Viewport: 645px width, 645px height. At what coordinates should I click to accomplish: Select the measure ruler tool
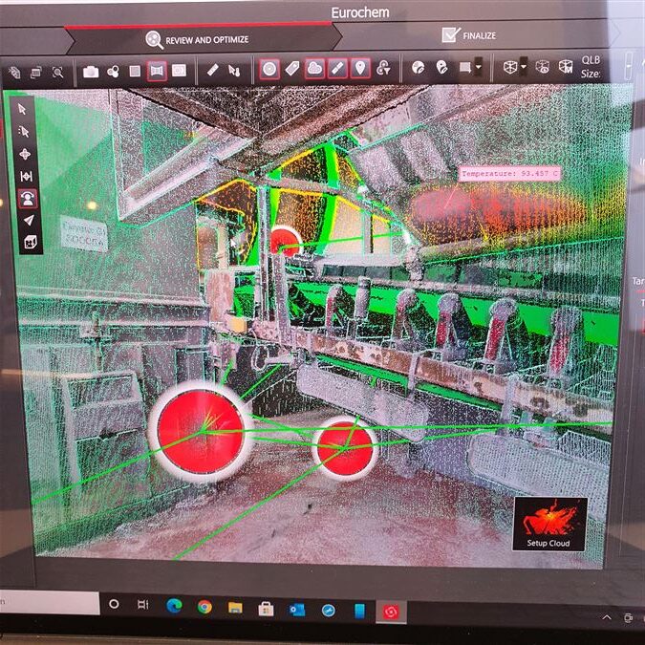pyautogui.click(x=213, y=70)
